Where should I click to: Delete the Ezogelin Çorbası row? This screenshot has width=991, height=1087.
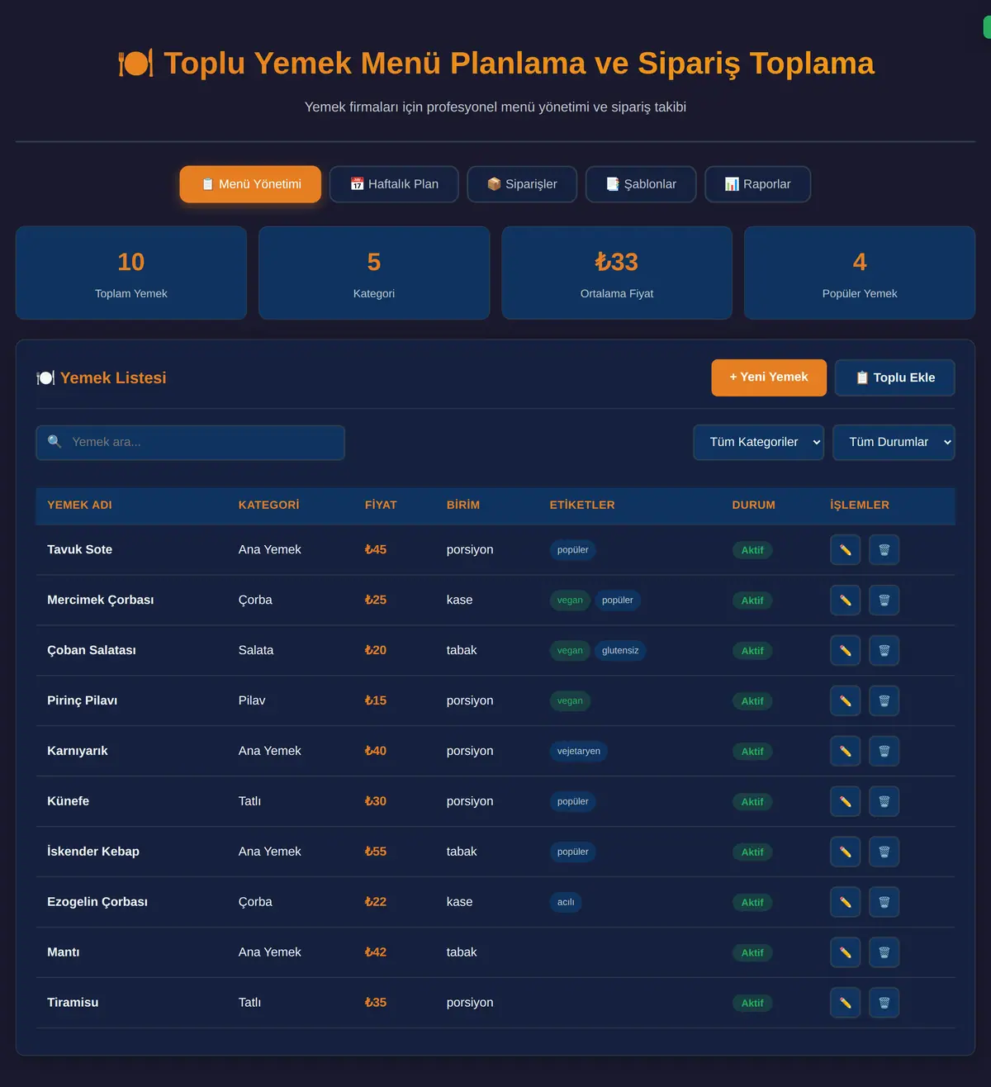tap(884, 903)
